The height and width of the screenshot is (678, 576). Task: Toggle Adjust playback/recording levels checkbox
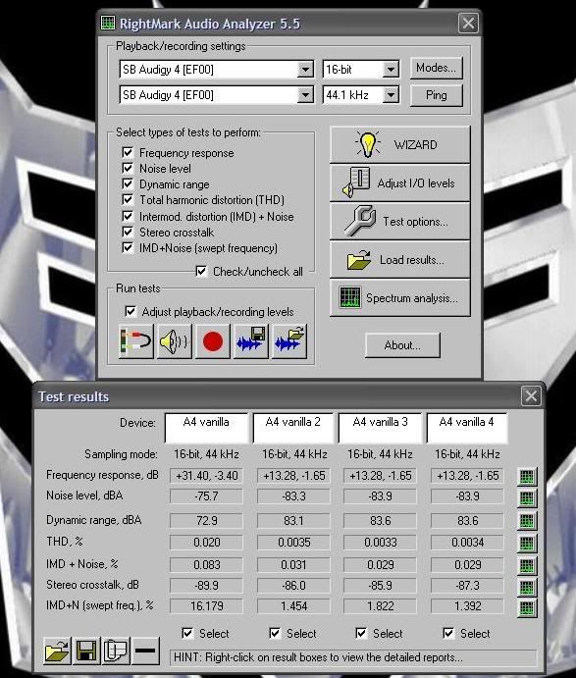131,311
